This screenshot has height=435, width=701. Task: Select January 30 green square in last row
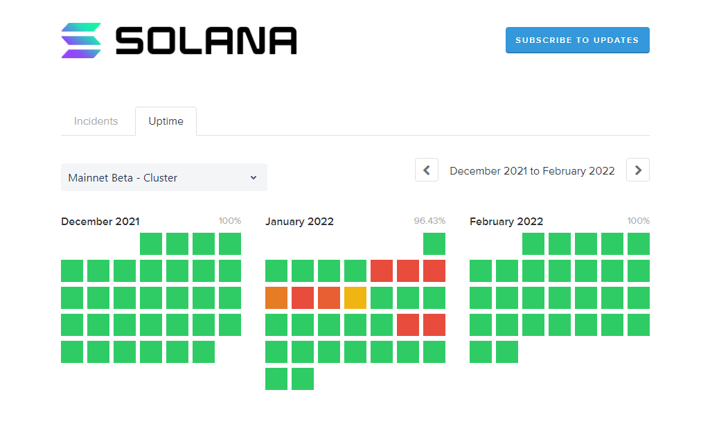pos(276,379)
